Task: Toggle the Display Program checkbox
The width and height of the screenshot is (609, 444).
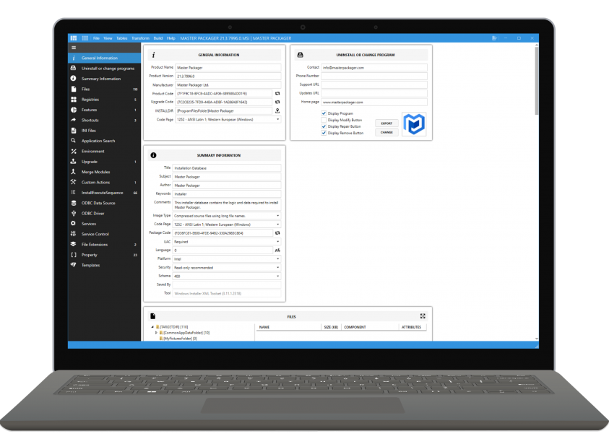Action: 324,113
